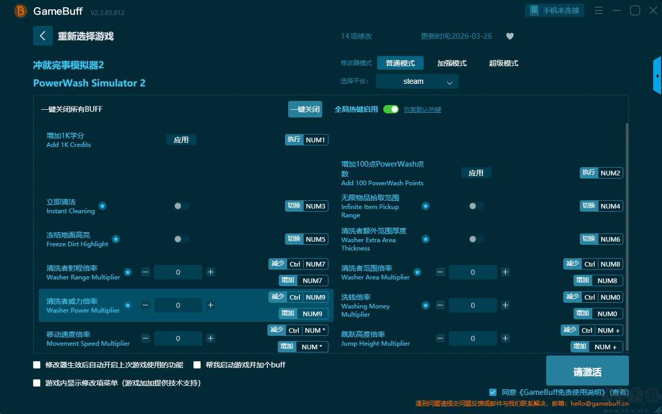Click the star beside Washer Power Multiplier

127,305
